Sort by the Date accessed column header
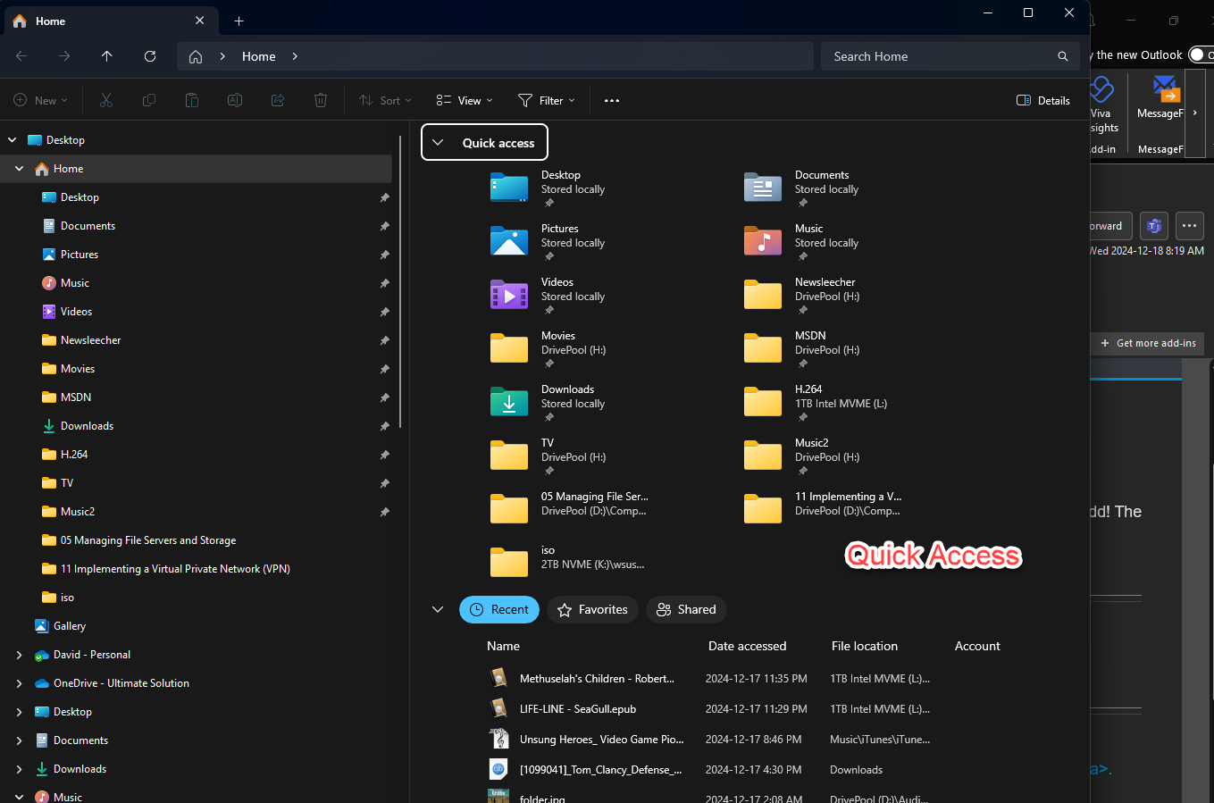This screenshot has width=1214, height=803. [x=748, y=646]
